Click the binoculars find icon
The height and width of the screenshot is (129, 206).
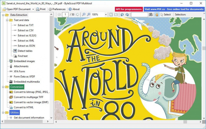coord(151,14)
